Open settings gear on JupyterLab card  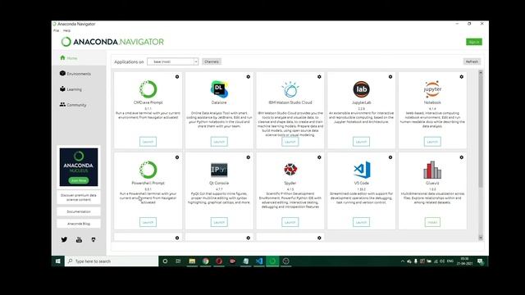click(x=390, y=76)
